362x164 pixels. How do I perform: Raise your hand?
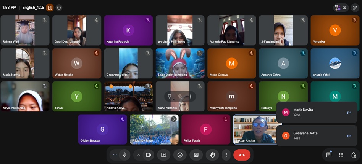(212, 155)
